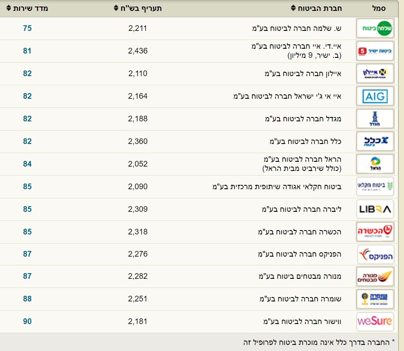Sort by service index (מדד שירות) column
Viewport: 404px width, 351px height.
(27, 8)
